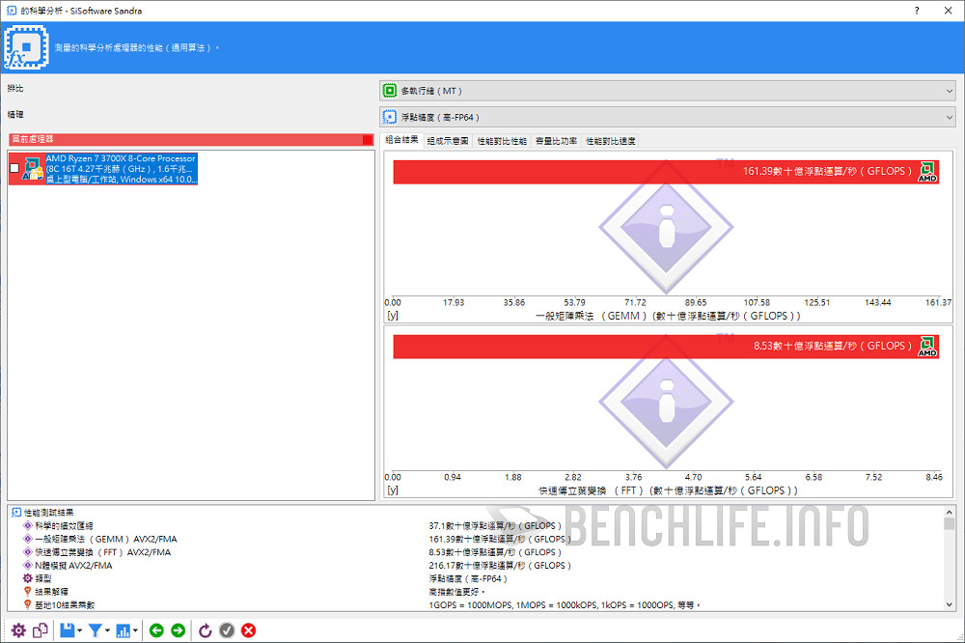Open the 容量比功率 tab
The image size is (965, 643).
pyautogui.click(x=557, y=141)
